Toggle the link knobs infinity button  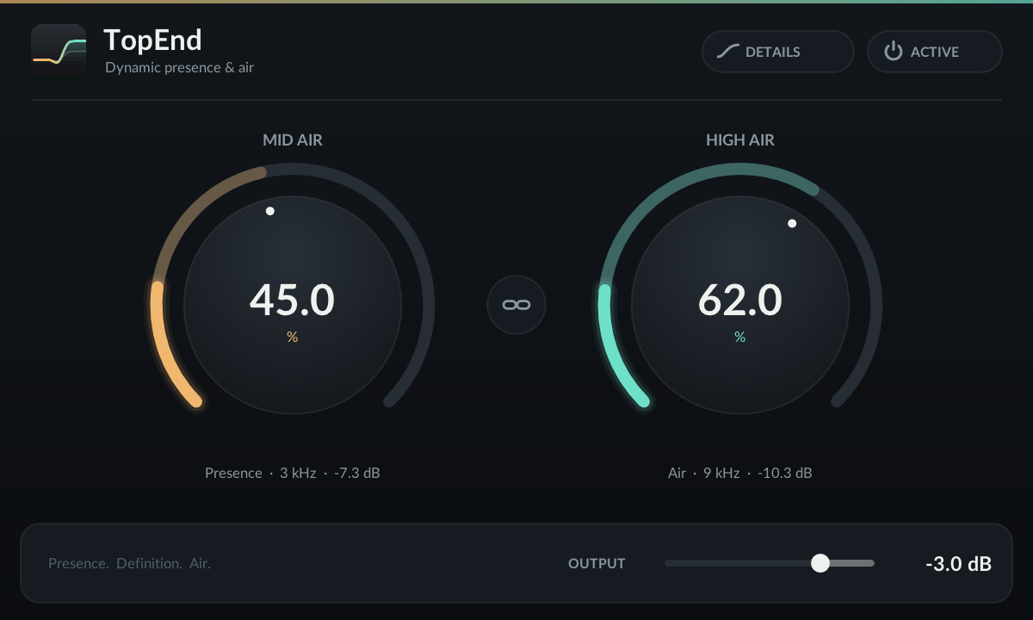[x=516, y=305]
